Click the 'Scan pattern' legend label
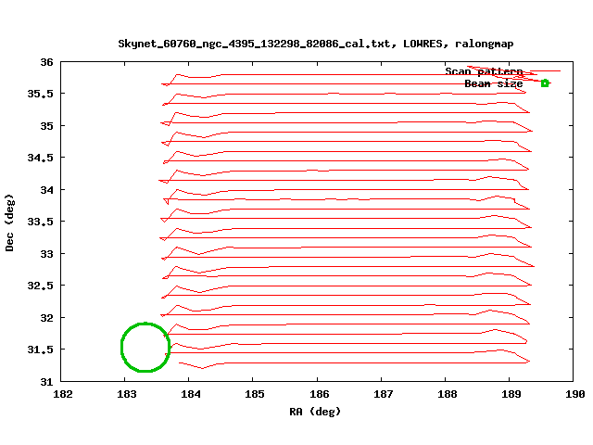 click(484, 71)
